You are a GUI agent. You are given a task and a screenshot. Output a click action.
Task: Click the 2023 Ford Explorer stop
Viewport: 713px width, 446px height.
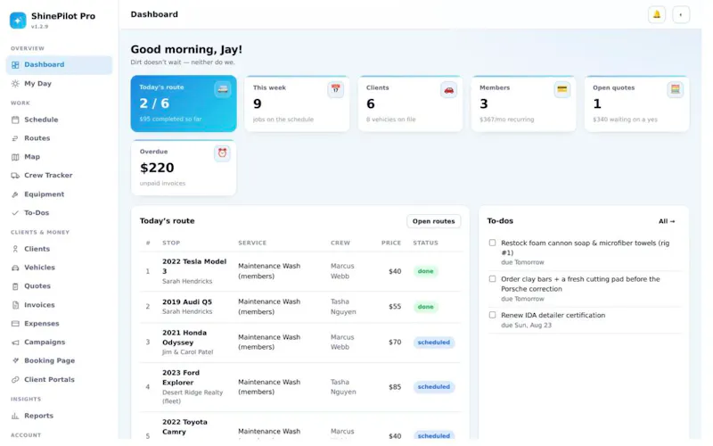pyautogui.click(x=181, y=377)
